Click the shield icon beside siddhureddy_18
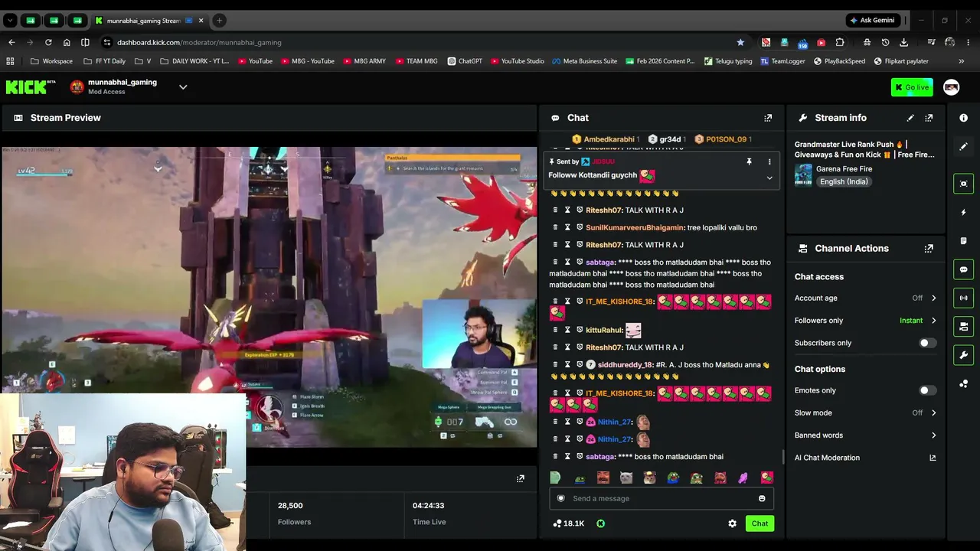Screen dimensions: 980x551 [x=580, y=365]
